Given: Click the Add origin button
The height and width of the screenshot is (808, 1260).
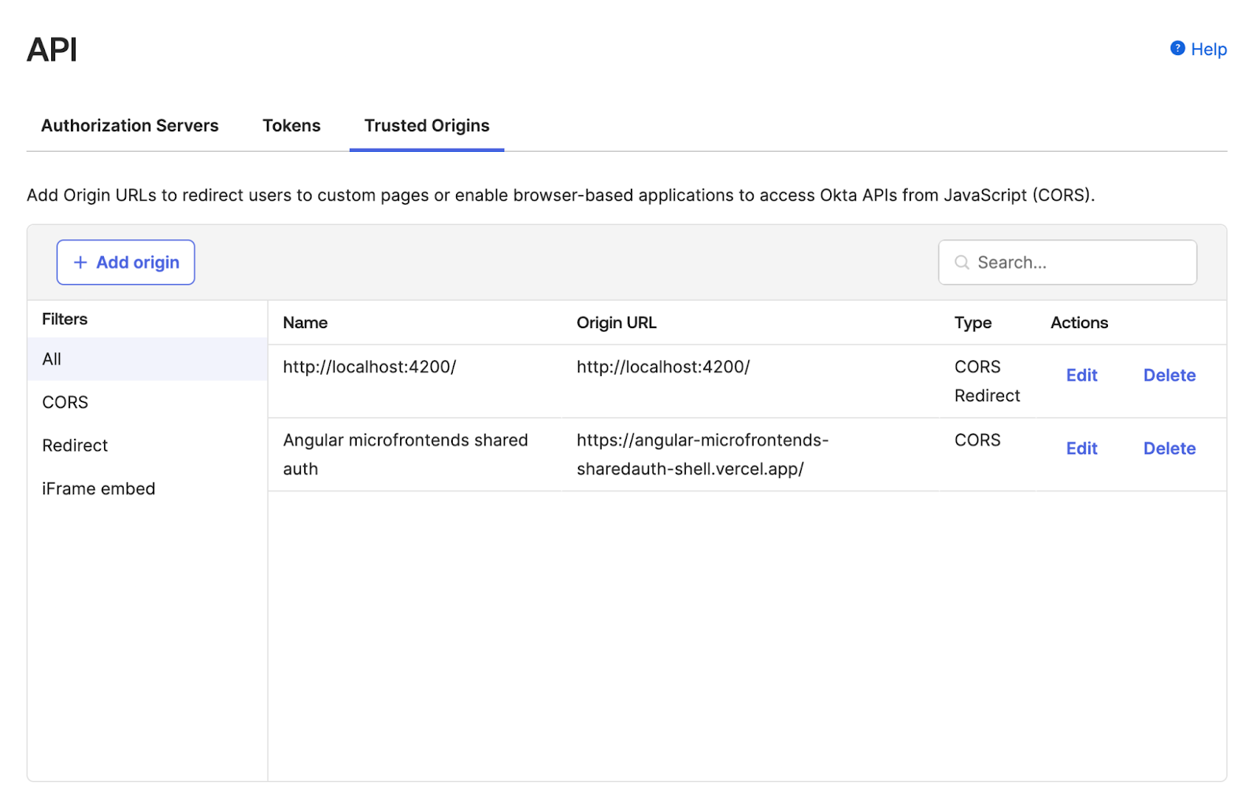Looking at the screenshot, I should (126, 263).
